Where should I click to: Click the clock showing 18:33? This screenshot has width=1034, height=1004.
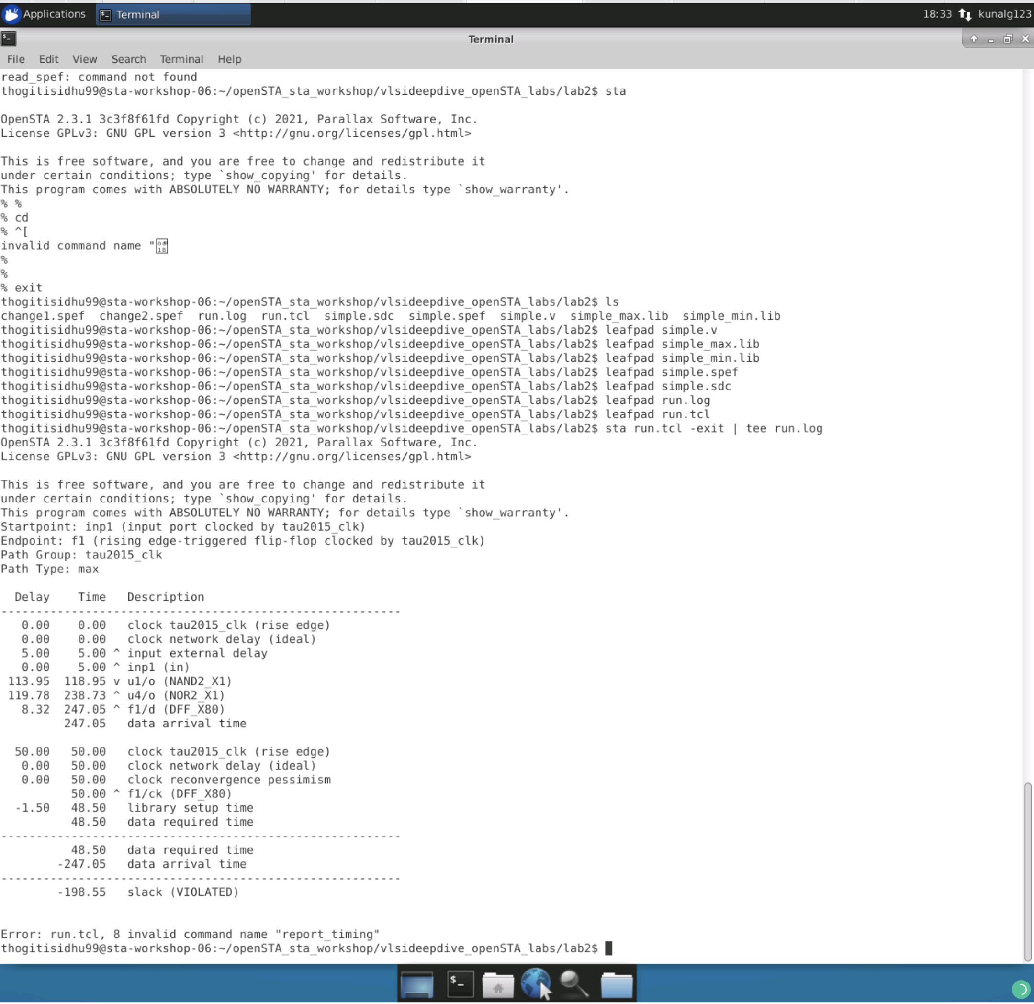click(x=937, y=14)
